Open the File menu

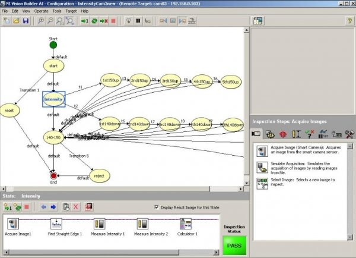[5, 11]
